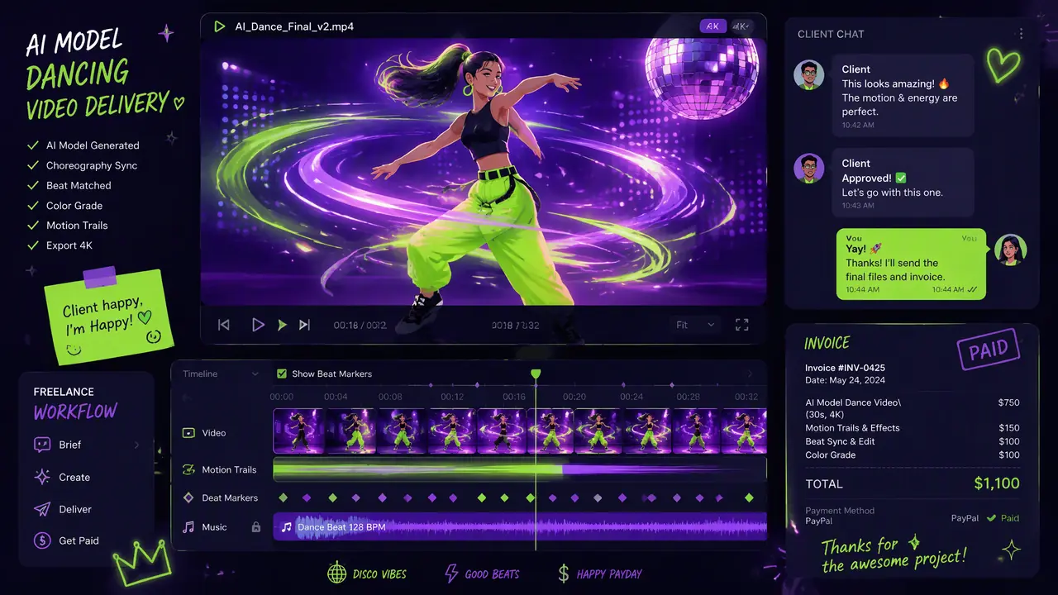The image size is (1058, 595).
Task: Click the Music track lock icon
Action: 256,526
